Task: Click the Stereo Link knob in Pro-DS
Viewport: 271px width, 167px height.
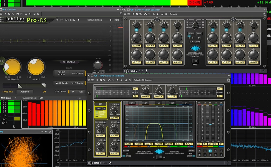Action: (98, 65)
